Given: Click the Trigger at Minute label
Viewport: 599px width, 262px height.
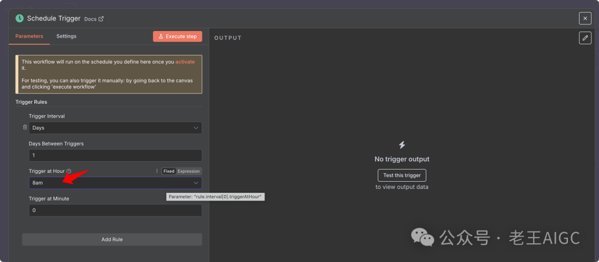Looking at the screenshot, I should click(x=49, y=198).
